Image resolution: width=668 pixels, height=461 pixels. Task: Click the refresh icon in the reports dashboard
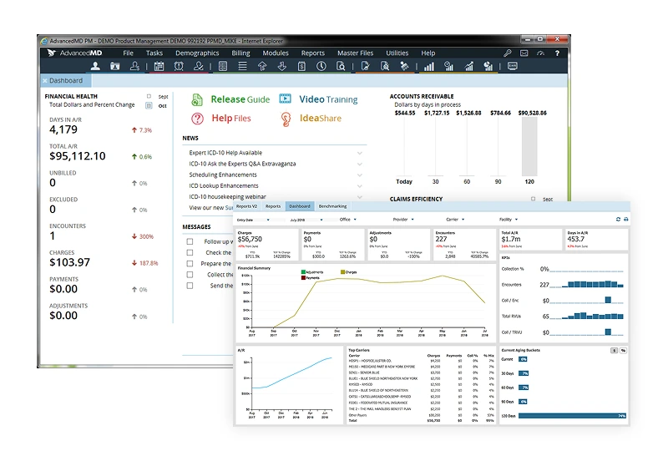coord(618,219)
